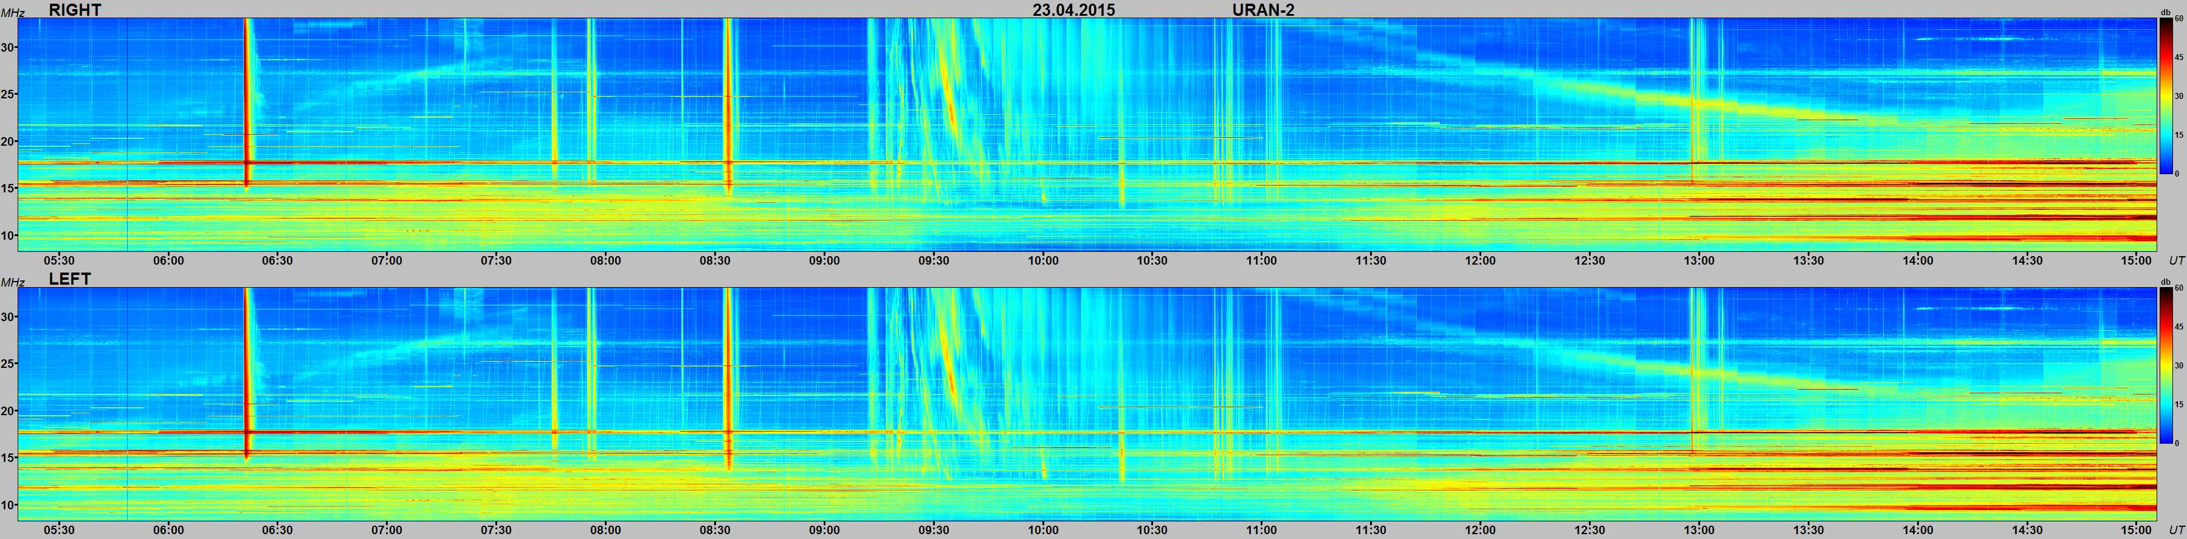Viewport: 2187px width, 539px height.
Task: Click the 20 MHz tick of RIGHT panel
Action: click(8, 141)
